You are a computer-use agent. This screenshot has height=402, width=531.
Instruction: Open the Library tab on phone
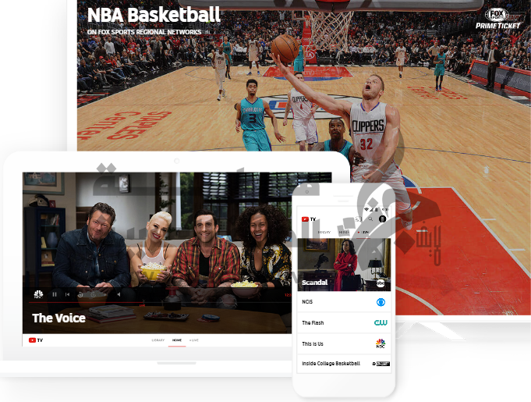(324, 232)
